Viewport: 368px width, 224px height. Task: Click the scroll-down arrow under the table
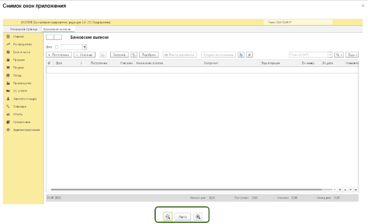350,189
